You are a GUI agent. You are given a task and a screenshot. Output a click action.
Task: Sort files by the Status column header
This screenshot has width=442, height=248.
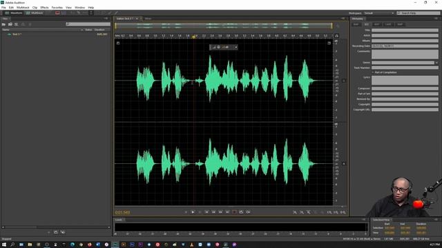coord(88,30)
